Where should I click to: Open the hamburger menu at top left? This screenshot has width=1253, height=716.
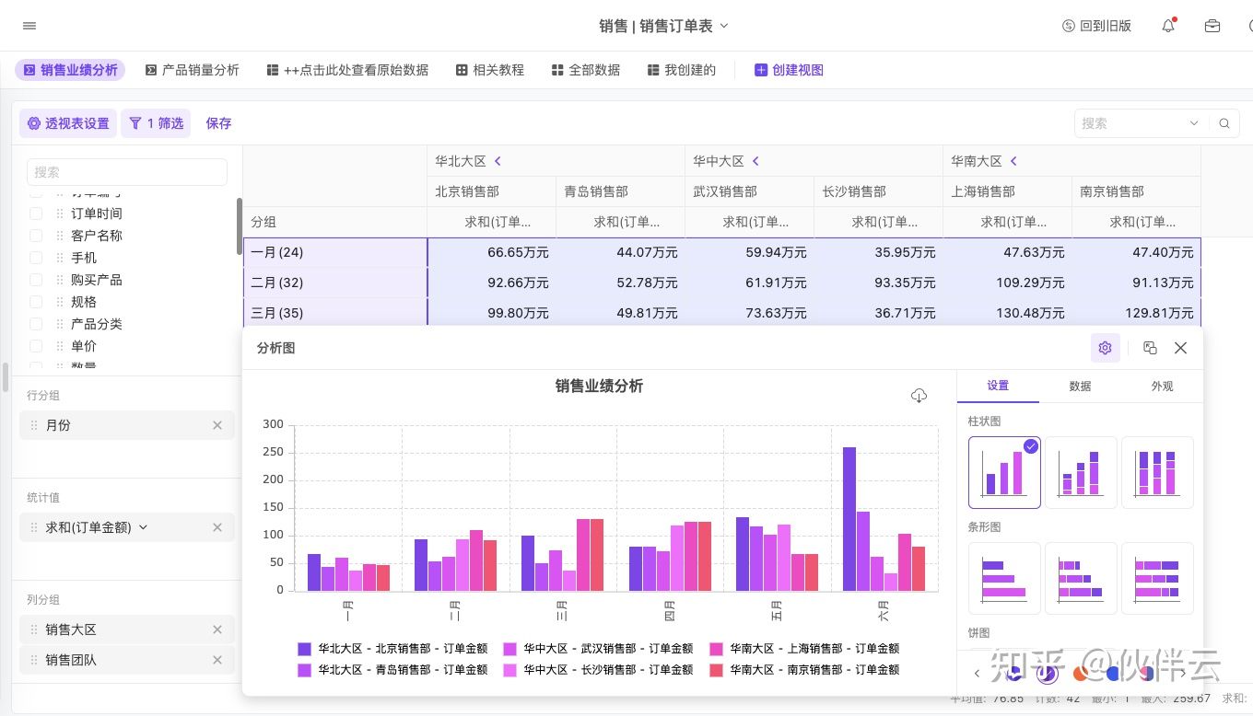point(29,26)
